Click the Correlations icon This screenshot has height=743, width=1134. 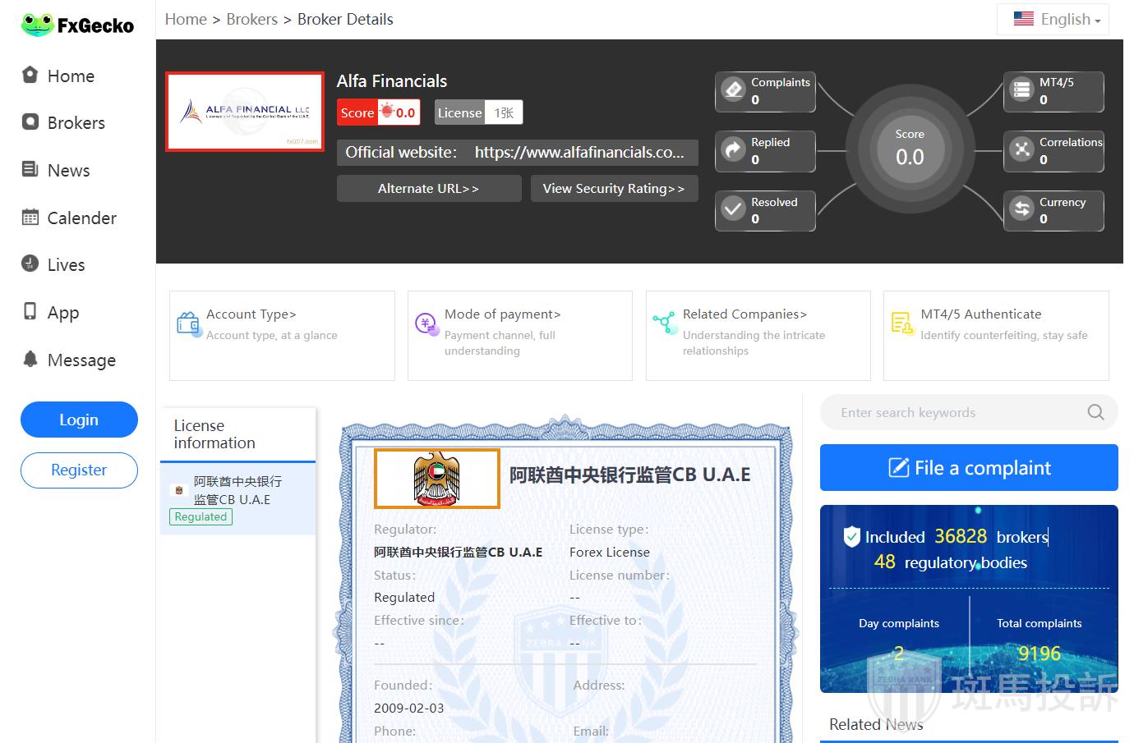tap(1021, 149)
